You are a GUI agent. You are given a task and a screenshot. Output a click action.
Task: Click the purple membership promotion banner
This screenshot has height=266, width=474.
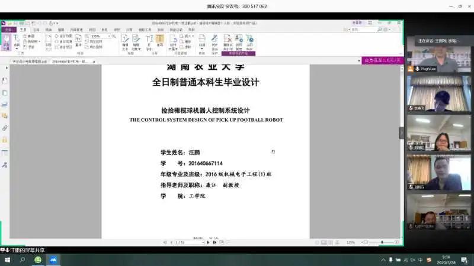click(382, 61)
